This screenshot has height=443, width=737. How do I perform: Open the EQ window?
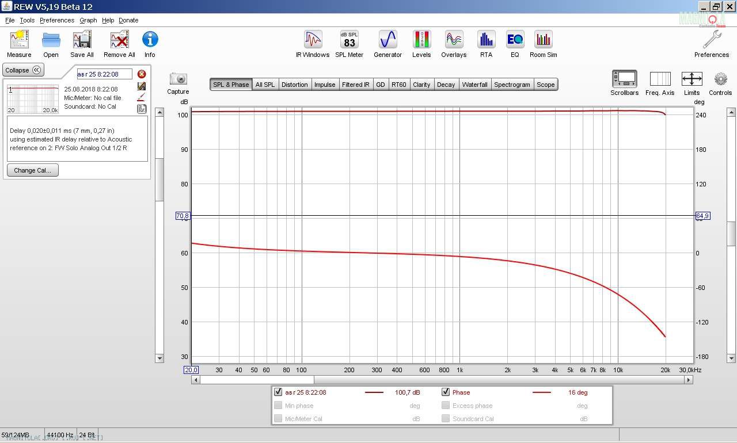coord(515,44)
